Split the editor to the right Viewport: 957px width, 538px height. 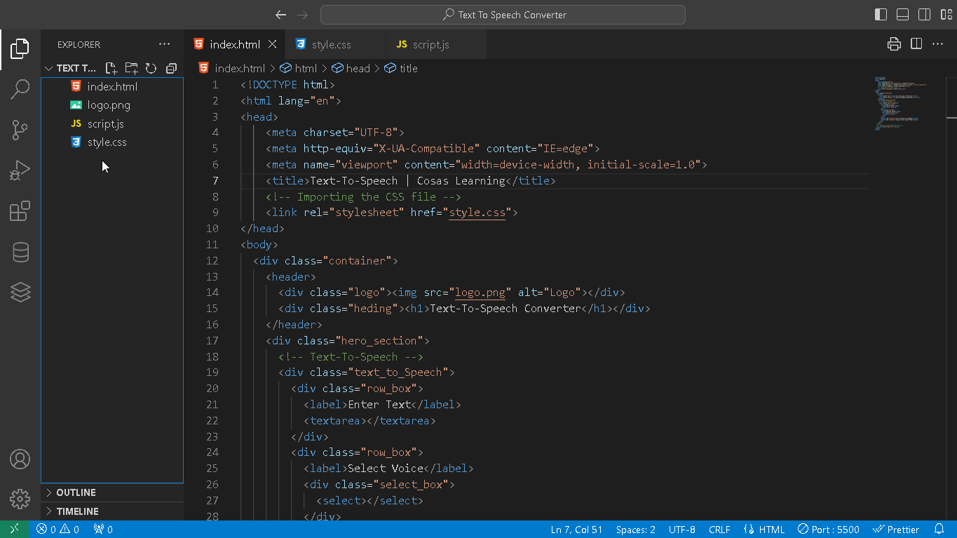(916, 44)
